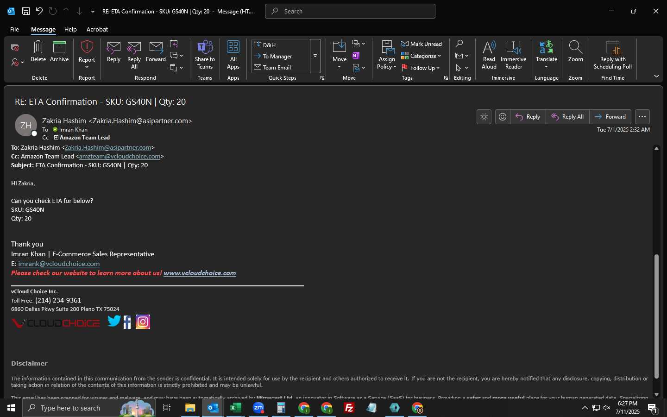
Task: Click Reply in the message header
Action: pos(528,117)
